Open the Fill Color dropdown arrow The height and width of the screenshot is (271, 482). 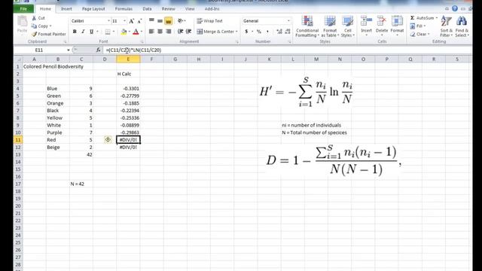point(129,32)
